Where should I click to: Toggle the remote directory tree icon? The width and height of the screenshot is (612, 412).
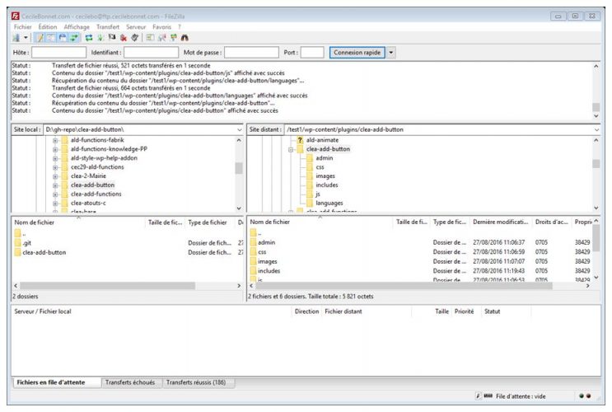[x=63, y=37]
